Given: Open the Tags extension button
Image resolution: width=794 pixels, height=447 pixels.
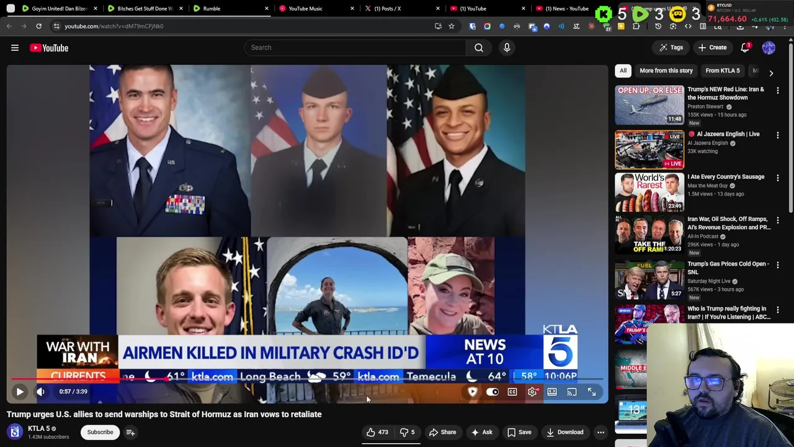Looking at the screenshot, I should pyautogui.click(x=671, y=48).
